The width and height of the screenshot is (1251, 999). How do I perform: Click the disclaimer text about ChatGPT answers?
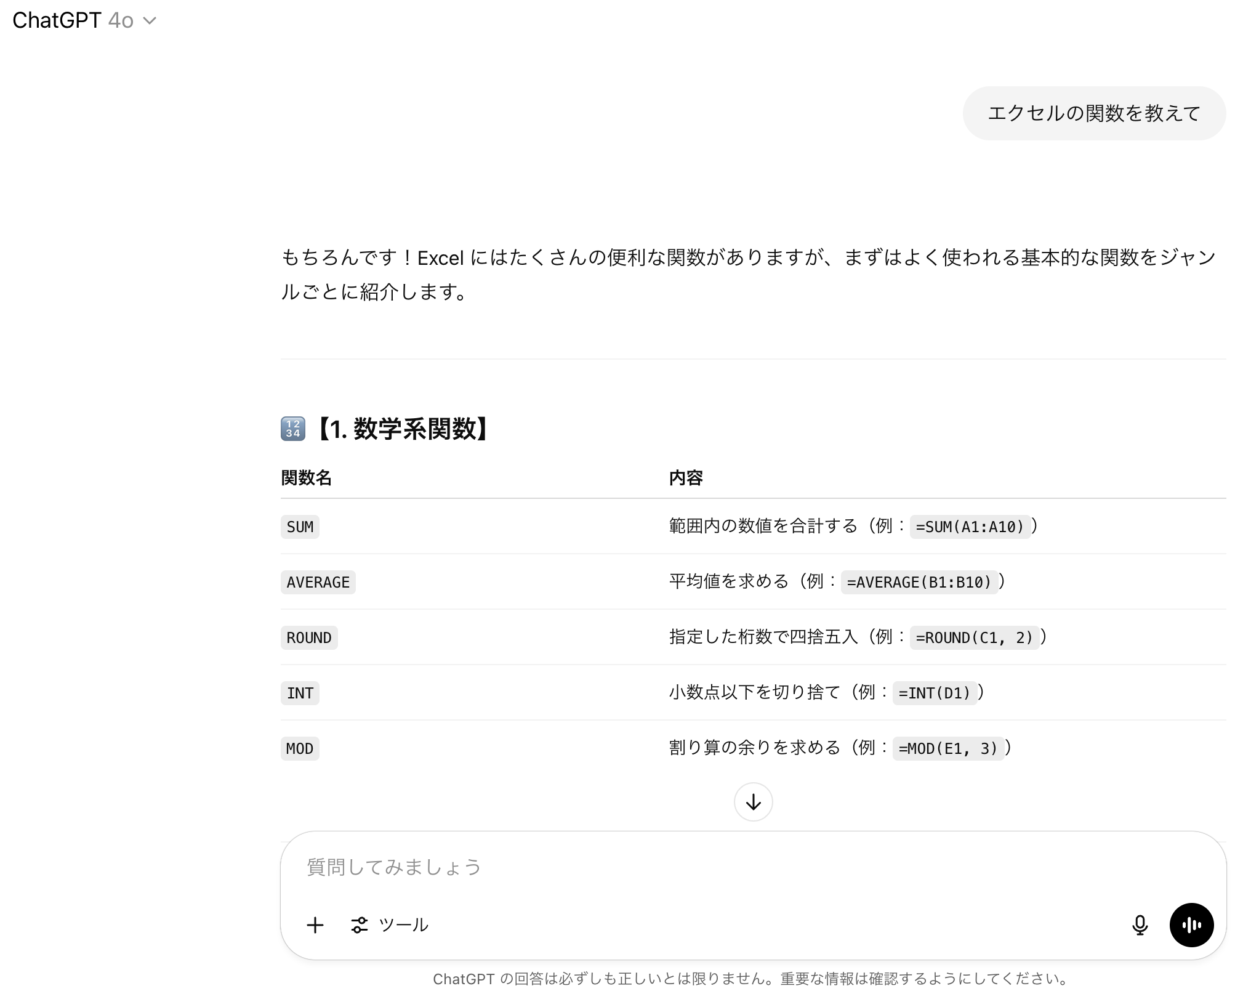[750, 978]
